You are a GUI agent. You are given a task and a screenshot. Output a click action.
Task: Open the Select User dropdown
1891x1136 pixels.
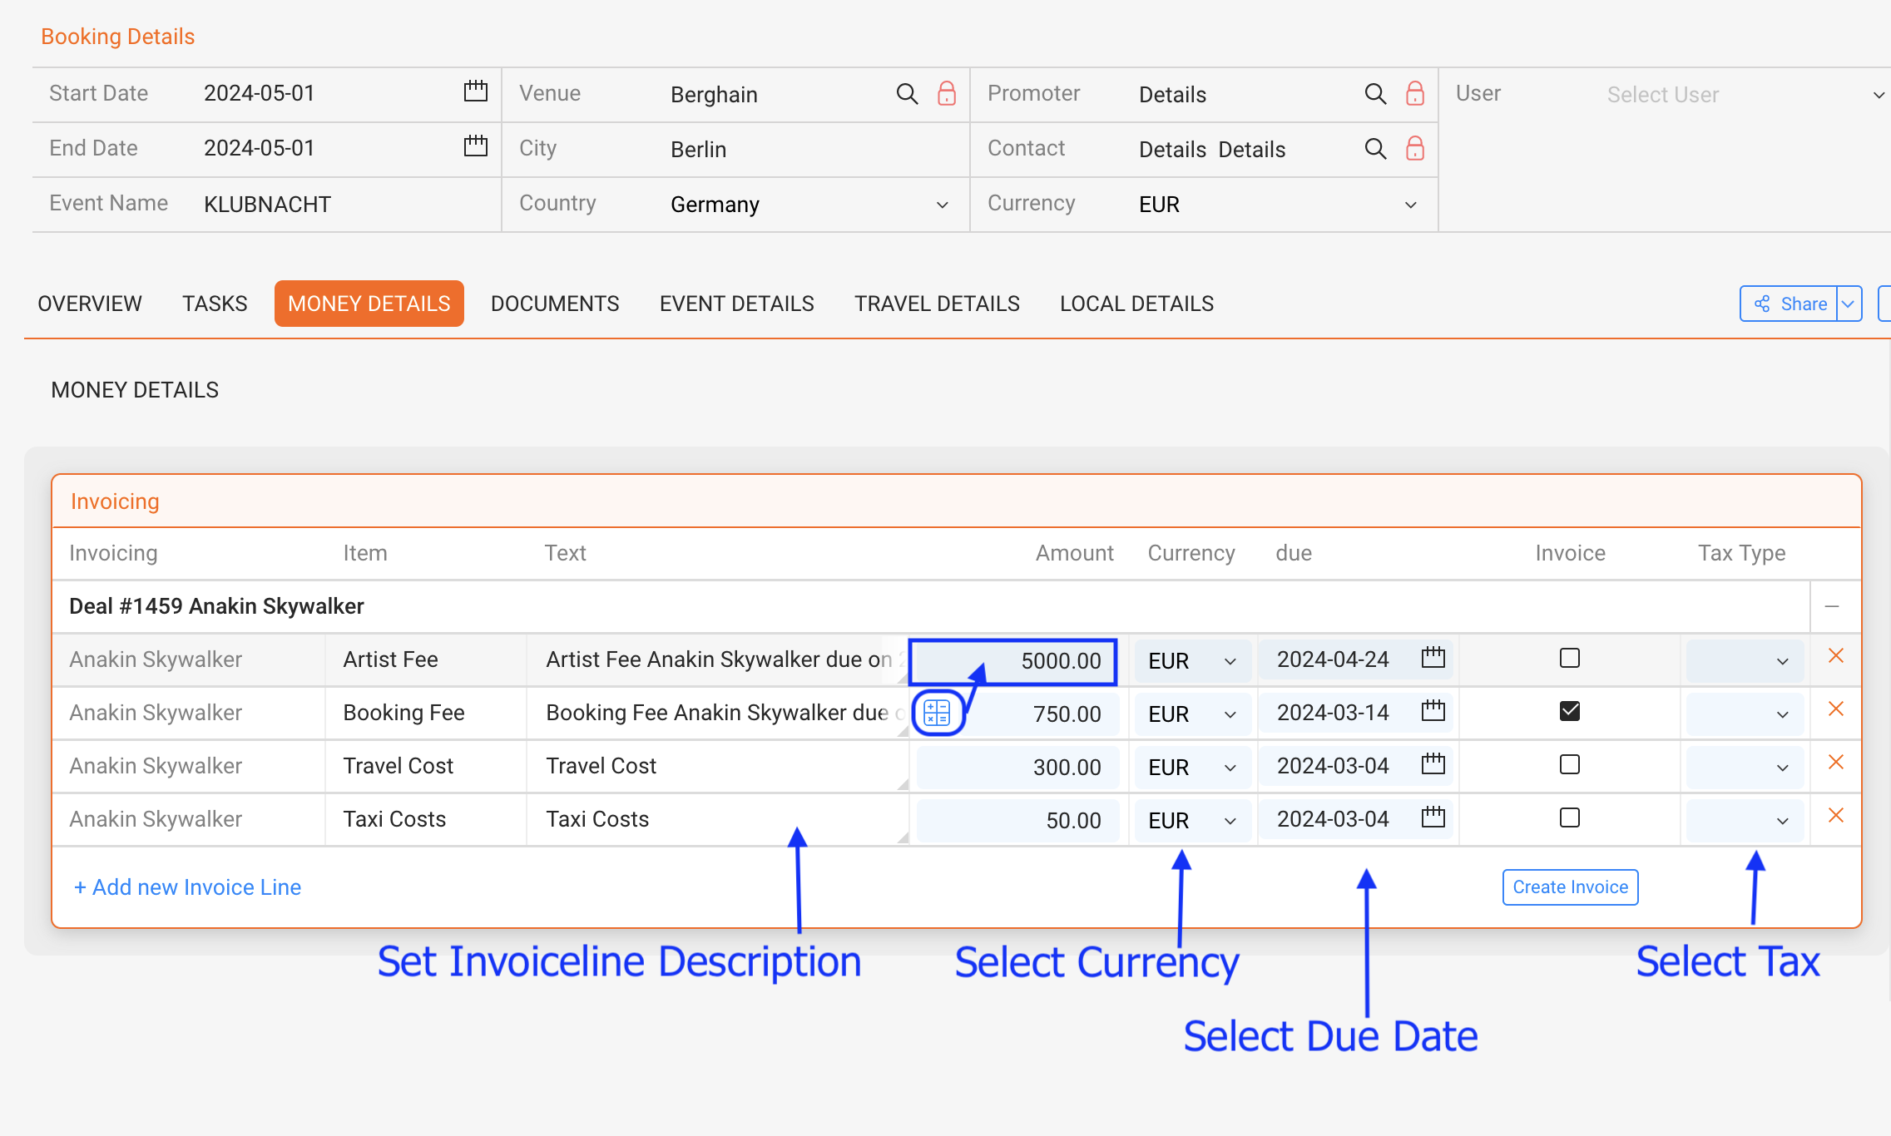(1878, 94)
